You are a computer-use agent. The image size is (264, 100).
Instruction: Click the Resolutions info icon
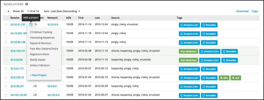tap(27, 4)
